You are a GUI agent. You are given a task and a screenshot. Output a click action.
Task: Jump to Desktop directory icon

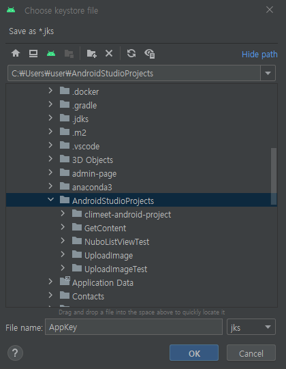point(33,53)
